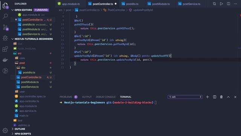Open the Git graph circular icon
The height and width of the screenshot is (136, 241).
pos(5,71)
